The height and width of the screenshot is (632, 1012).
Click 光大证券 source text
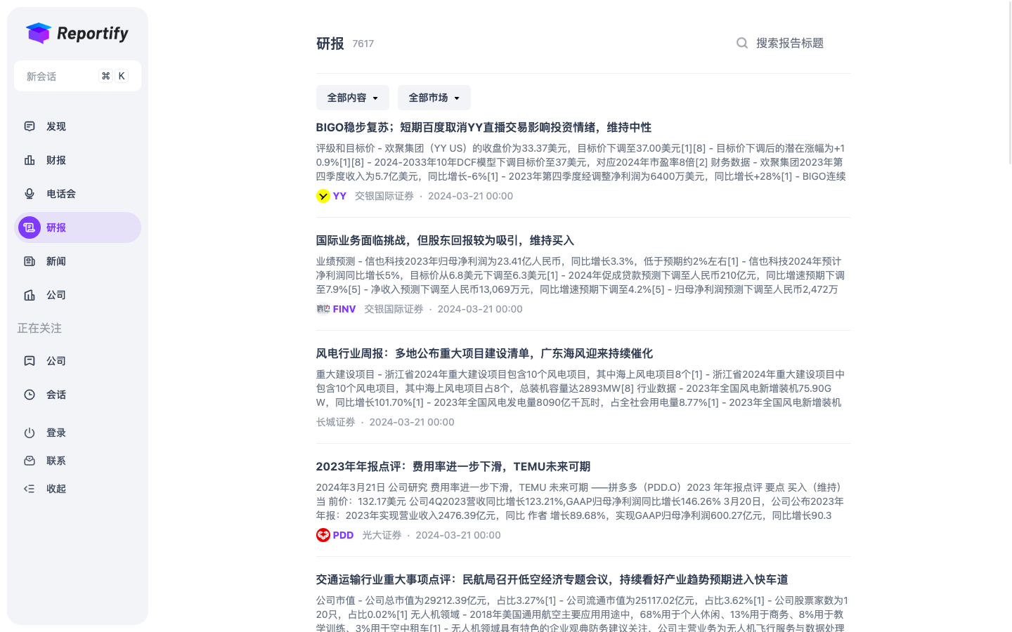pyautogui.click(x=382, y=535)
